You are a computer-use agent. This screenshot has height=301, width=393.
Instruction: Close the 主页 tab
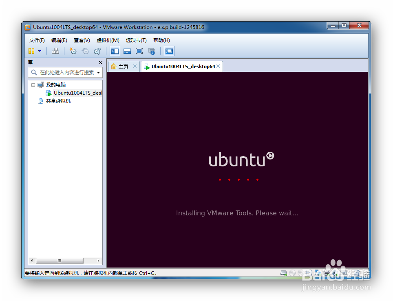tap(135, 66)
